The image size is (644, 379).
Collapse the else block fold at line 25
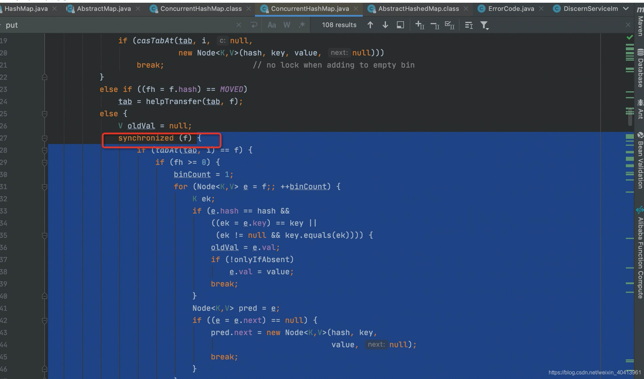(45, 114)
